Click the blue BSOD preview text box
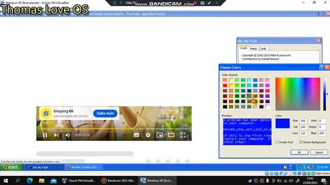Viewport: 330px width, 185px height. point(247,132)
